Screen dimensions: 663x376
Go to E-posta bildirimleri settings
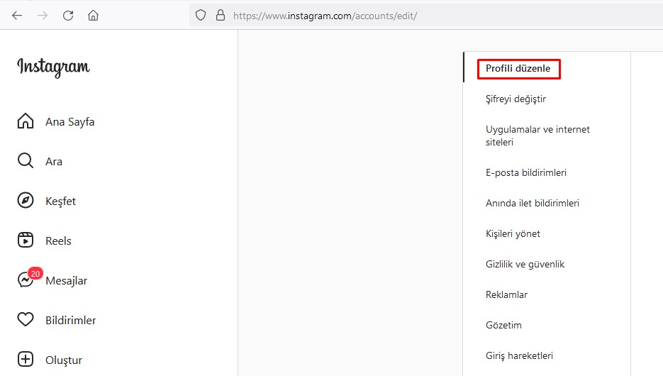point(525,172)
